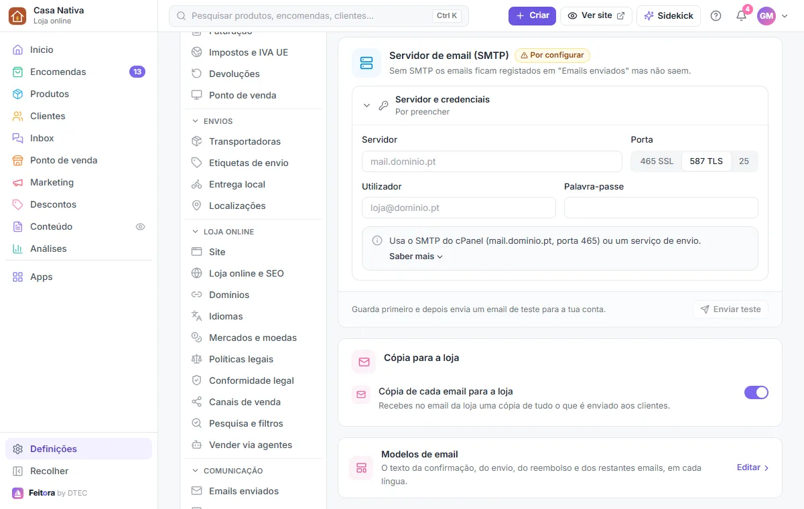Click the Domínios link icon
Image resolution: width=804 pixels, height=509 pixels.
click(x=196, y=295)
